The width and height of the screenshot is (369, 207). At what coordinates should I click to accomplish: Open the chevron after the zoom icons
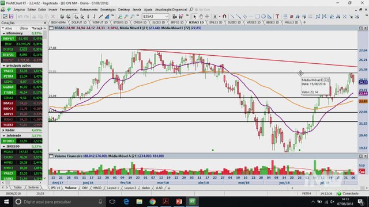[138, 16]
